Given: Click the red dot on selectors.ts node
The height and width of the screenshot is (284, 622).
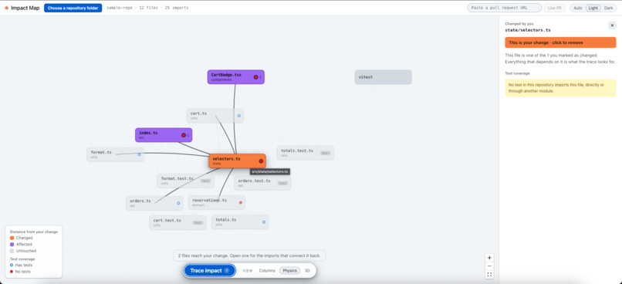Looking at the screenshot, I should (x=261, y=161).
